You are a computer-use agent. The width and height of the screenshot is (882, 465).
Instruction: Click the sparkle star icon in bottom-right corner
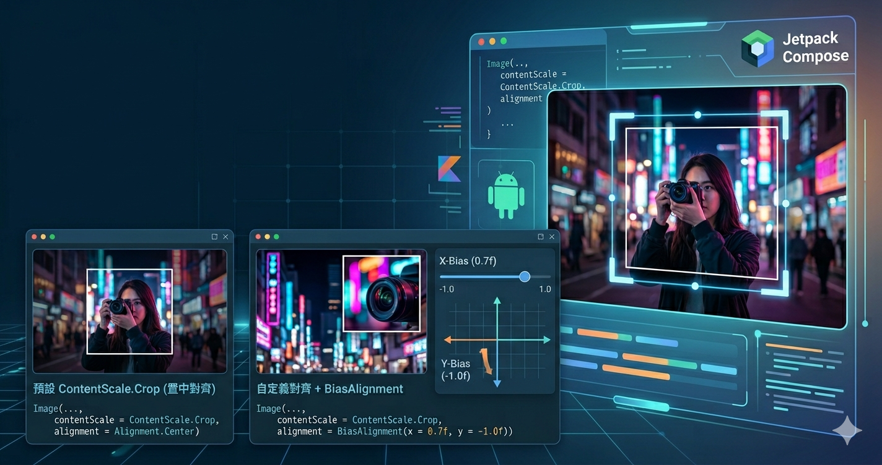(x=847, y=430)
